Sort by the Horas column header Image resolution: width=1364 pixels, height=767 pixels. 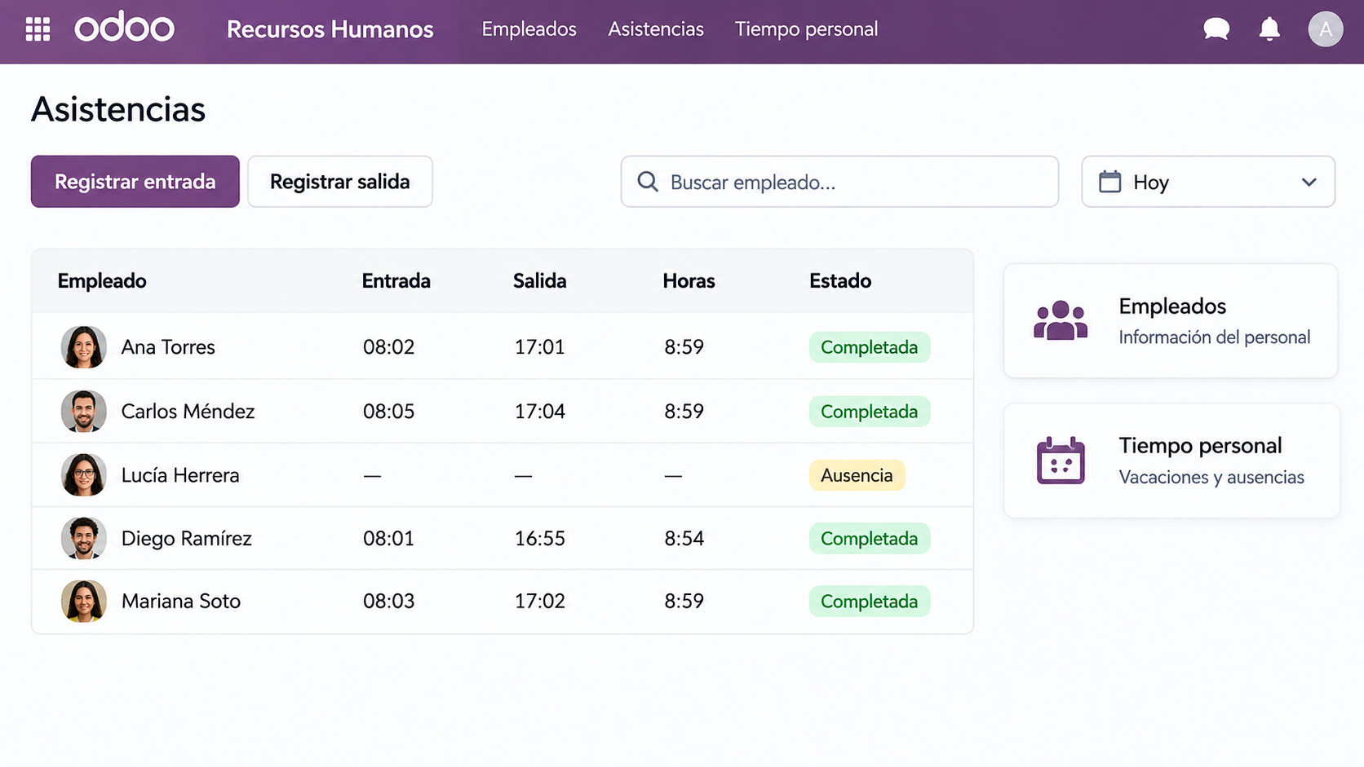pos(689,281)
